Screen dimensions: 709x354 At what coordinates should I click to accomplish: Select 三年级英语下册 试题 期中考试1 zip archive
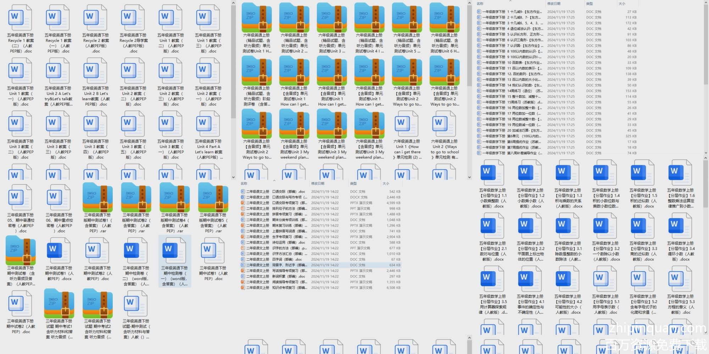click(x=59, y=304)
